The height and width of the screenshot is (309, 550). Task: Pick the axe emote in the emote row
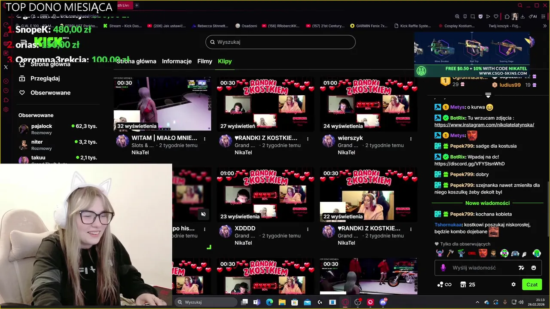pyautogui.click(x=450, y=253)
